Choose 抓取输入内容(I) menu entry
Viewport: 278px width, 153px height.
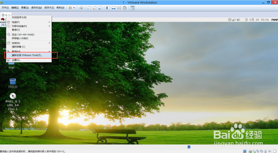(29, 38)
